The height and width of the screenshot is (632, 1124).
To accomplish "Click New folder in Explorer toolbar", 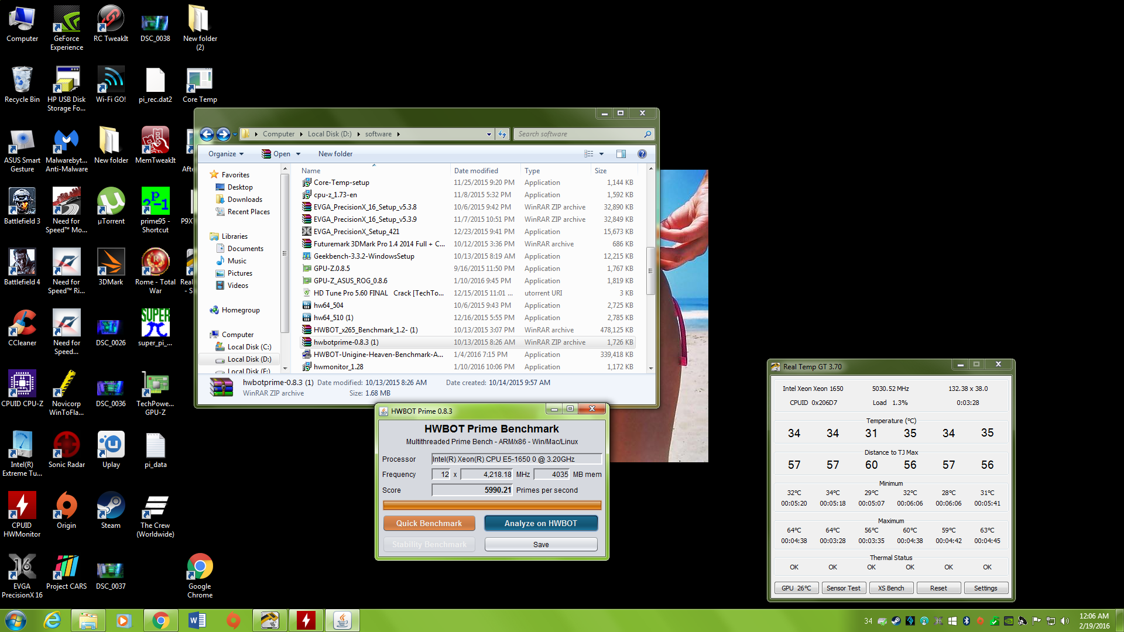I will click(335, 154).
